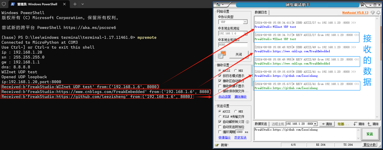Open the NetAssist V5.0.13 link
383x150 pixels.
click(x=355, y=13)
